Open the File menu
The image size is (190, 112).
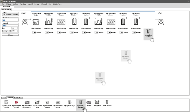tap(3, 4)
